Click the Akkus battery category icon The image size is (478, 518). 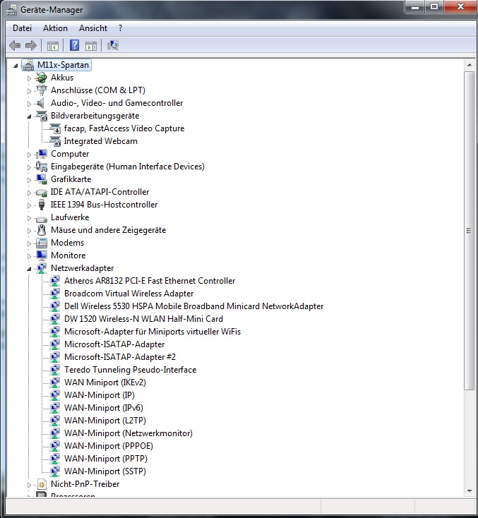[42, 78]
